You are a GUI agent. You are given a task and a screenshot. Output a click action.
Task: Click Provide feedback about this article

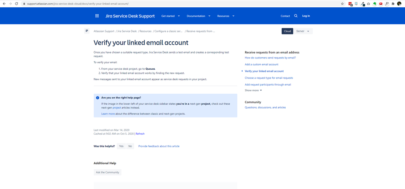tap(159, 146)
